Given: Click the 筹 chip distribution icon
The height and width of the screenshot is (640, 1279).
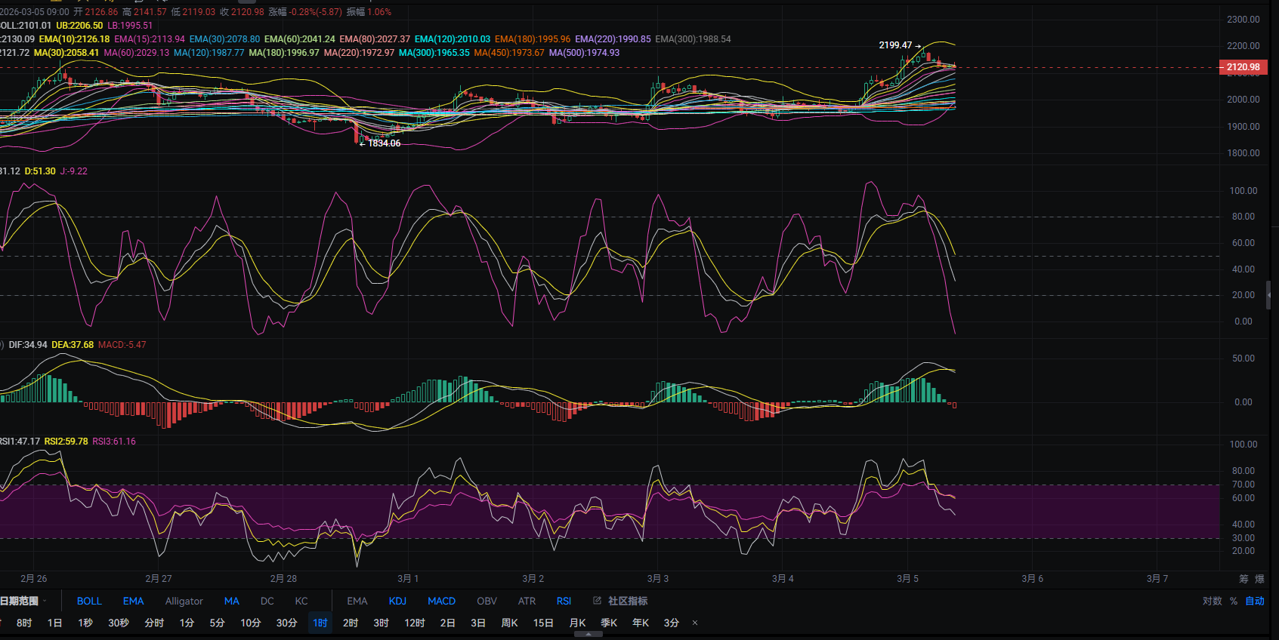Looking at the screenshot, I should (x=1243, y=579).
